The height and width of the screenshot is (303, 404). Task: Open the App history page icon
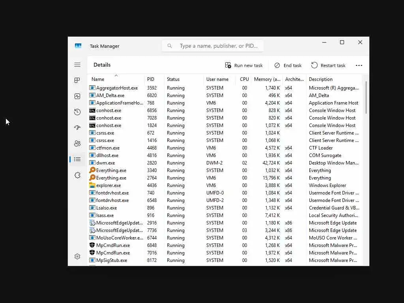(x=77, y=112)
